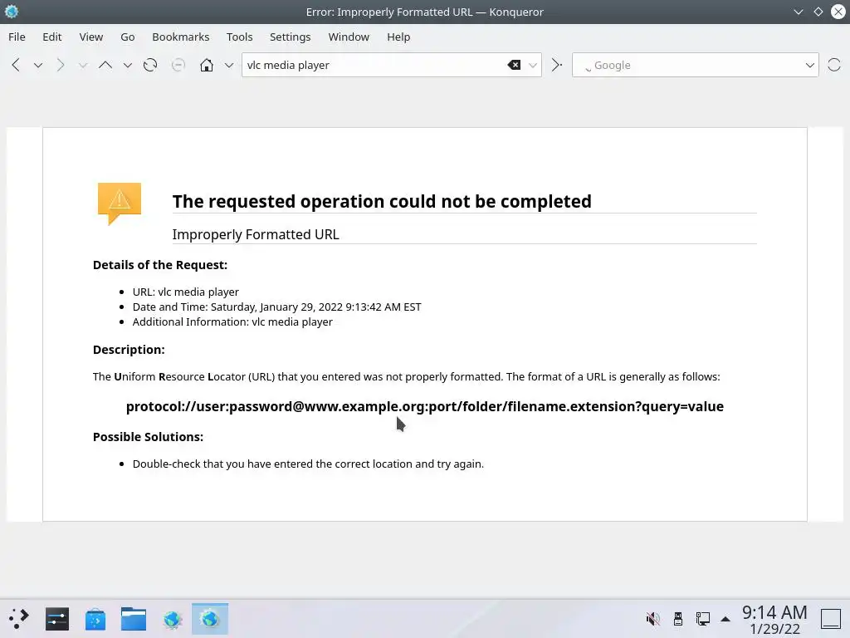Click the keep-above diamond title bar button
The image size is (850, 638).
coord(818,12)
